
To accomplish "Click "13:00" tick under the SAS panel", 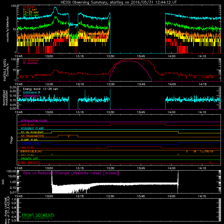I will [x=49, y=196].
